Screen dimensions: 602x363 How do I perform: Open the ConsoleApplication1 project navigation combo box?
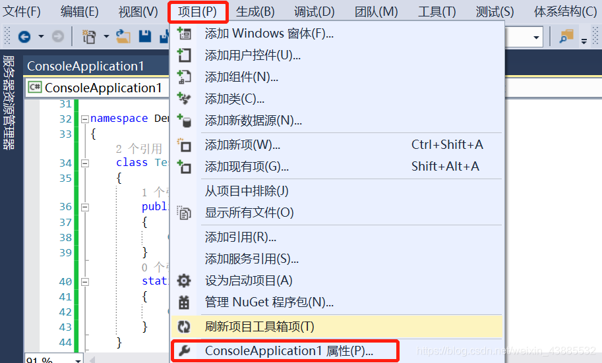(x=98, y=88)
